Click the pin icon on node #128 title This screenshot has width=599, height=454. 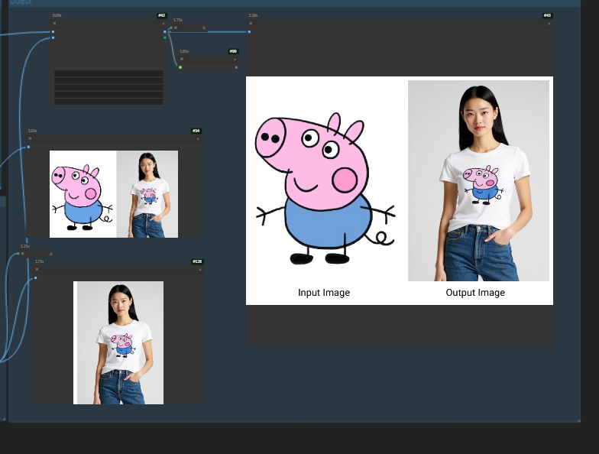(x=200, y=270)
